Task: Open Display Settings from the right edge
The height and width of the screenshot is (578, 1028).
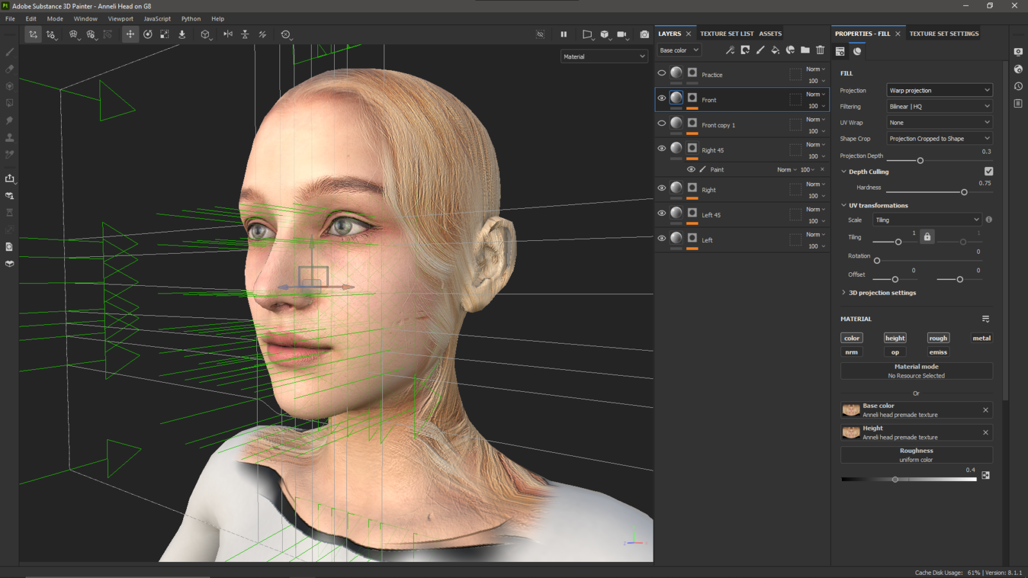Action: pyautogui.click(x=1018, y=52)
